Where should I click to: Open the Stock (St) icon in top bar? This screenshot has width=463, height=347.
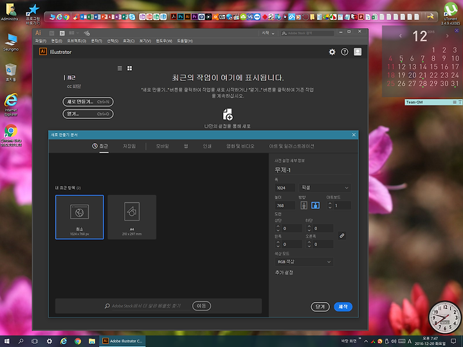62,33
